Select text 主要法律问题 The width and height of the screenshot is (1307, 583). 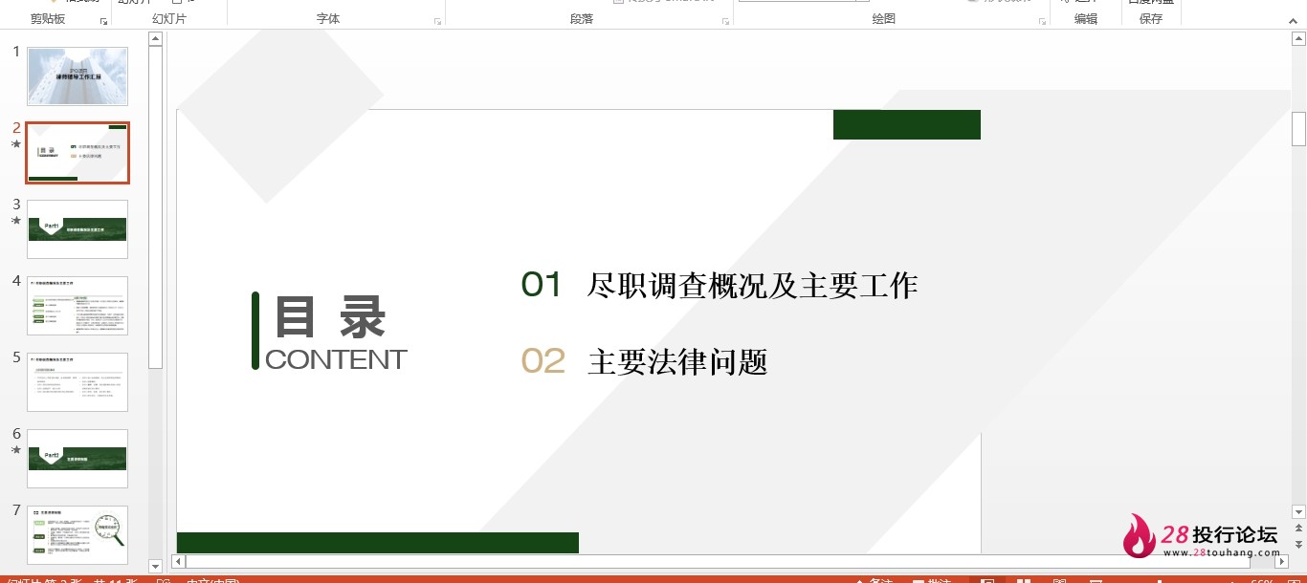(678, 362)
